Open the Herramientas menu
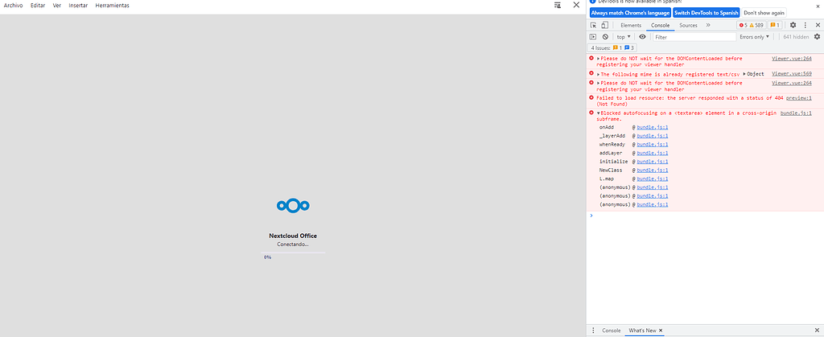 pos(112,6)
